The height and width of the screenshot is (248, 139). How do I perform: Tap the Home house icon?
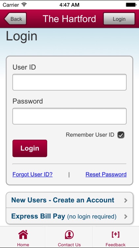point(23,234)
